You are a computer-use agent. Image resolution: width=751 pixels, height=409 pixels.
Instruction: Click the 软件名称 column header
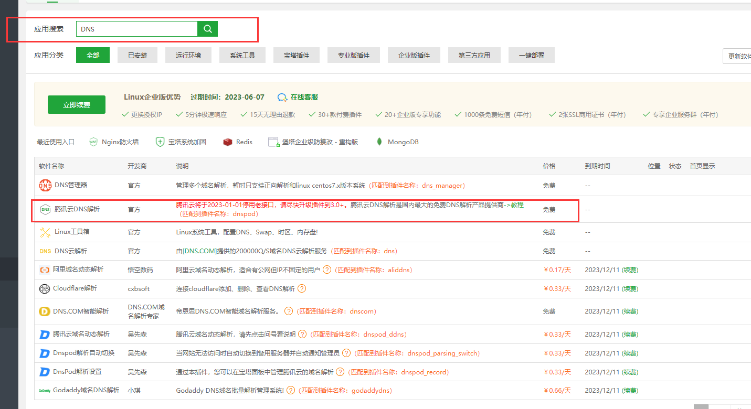click(51, 166)
